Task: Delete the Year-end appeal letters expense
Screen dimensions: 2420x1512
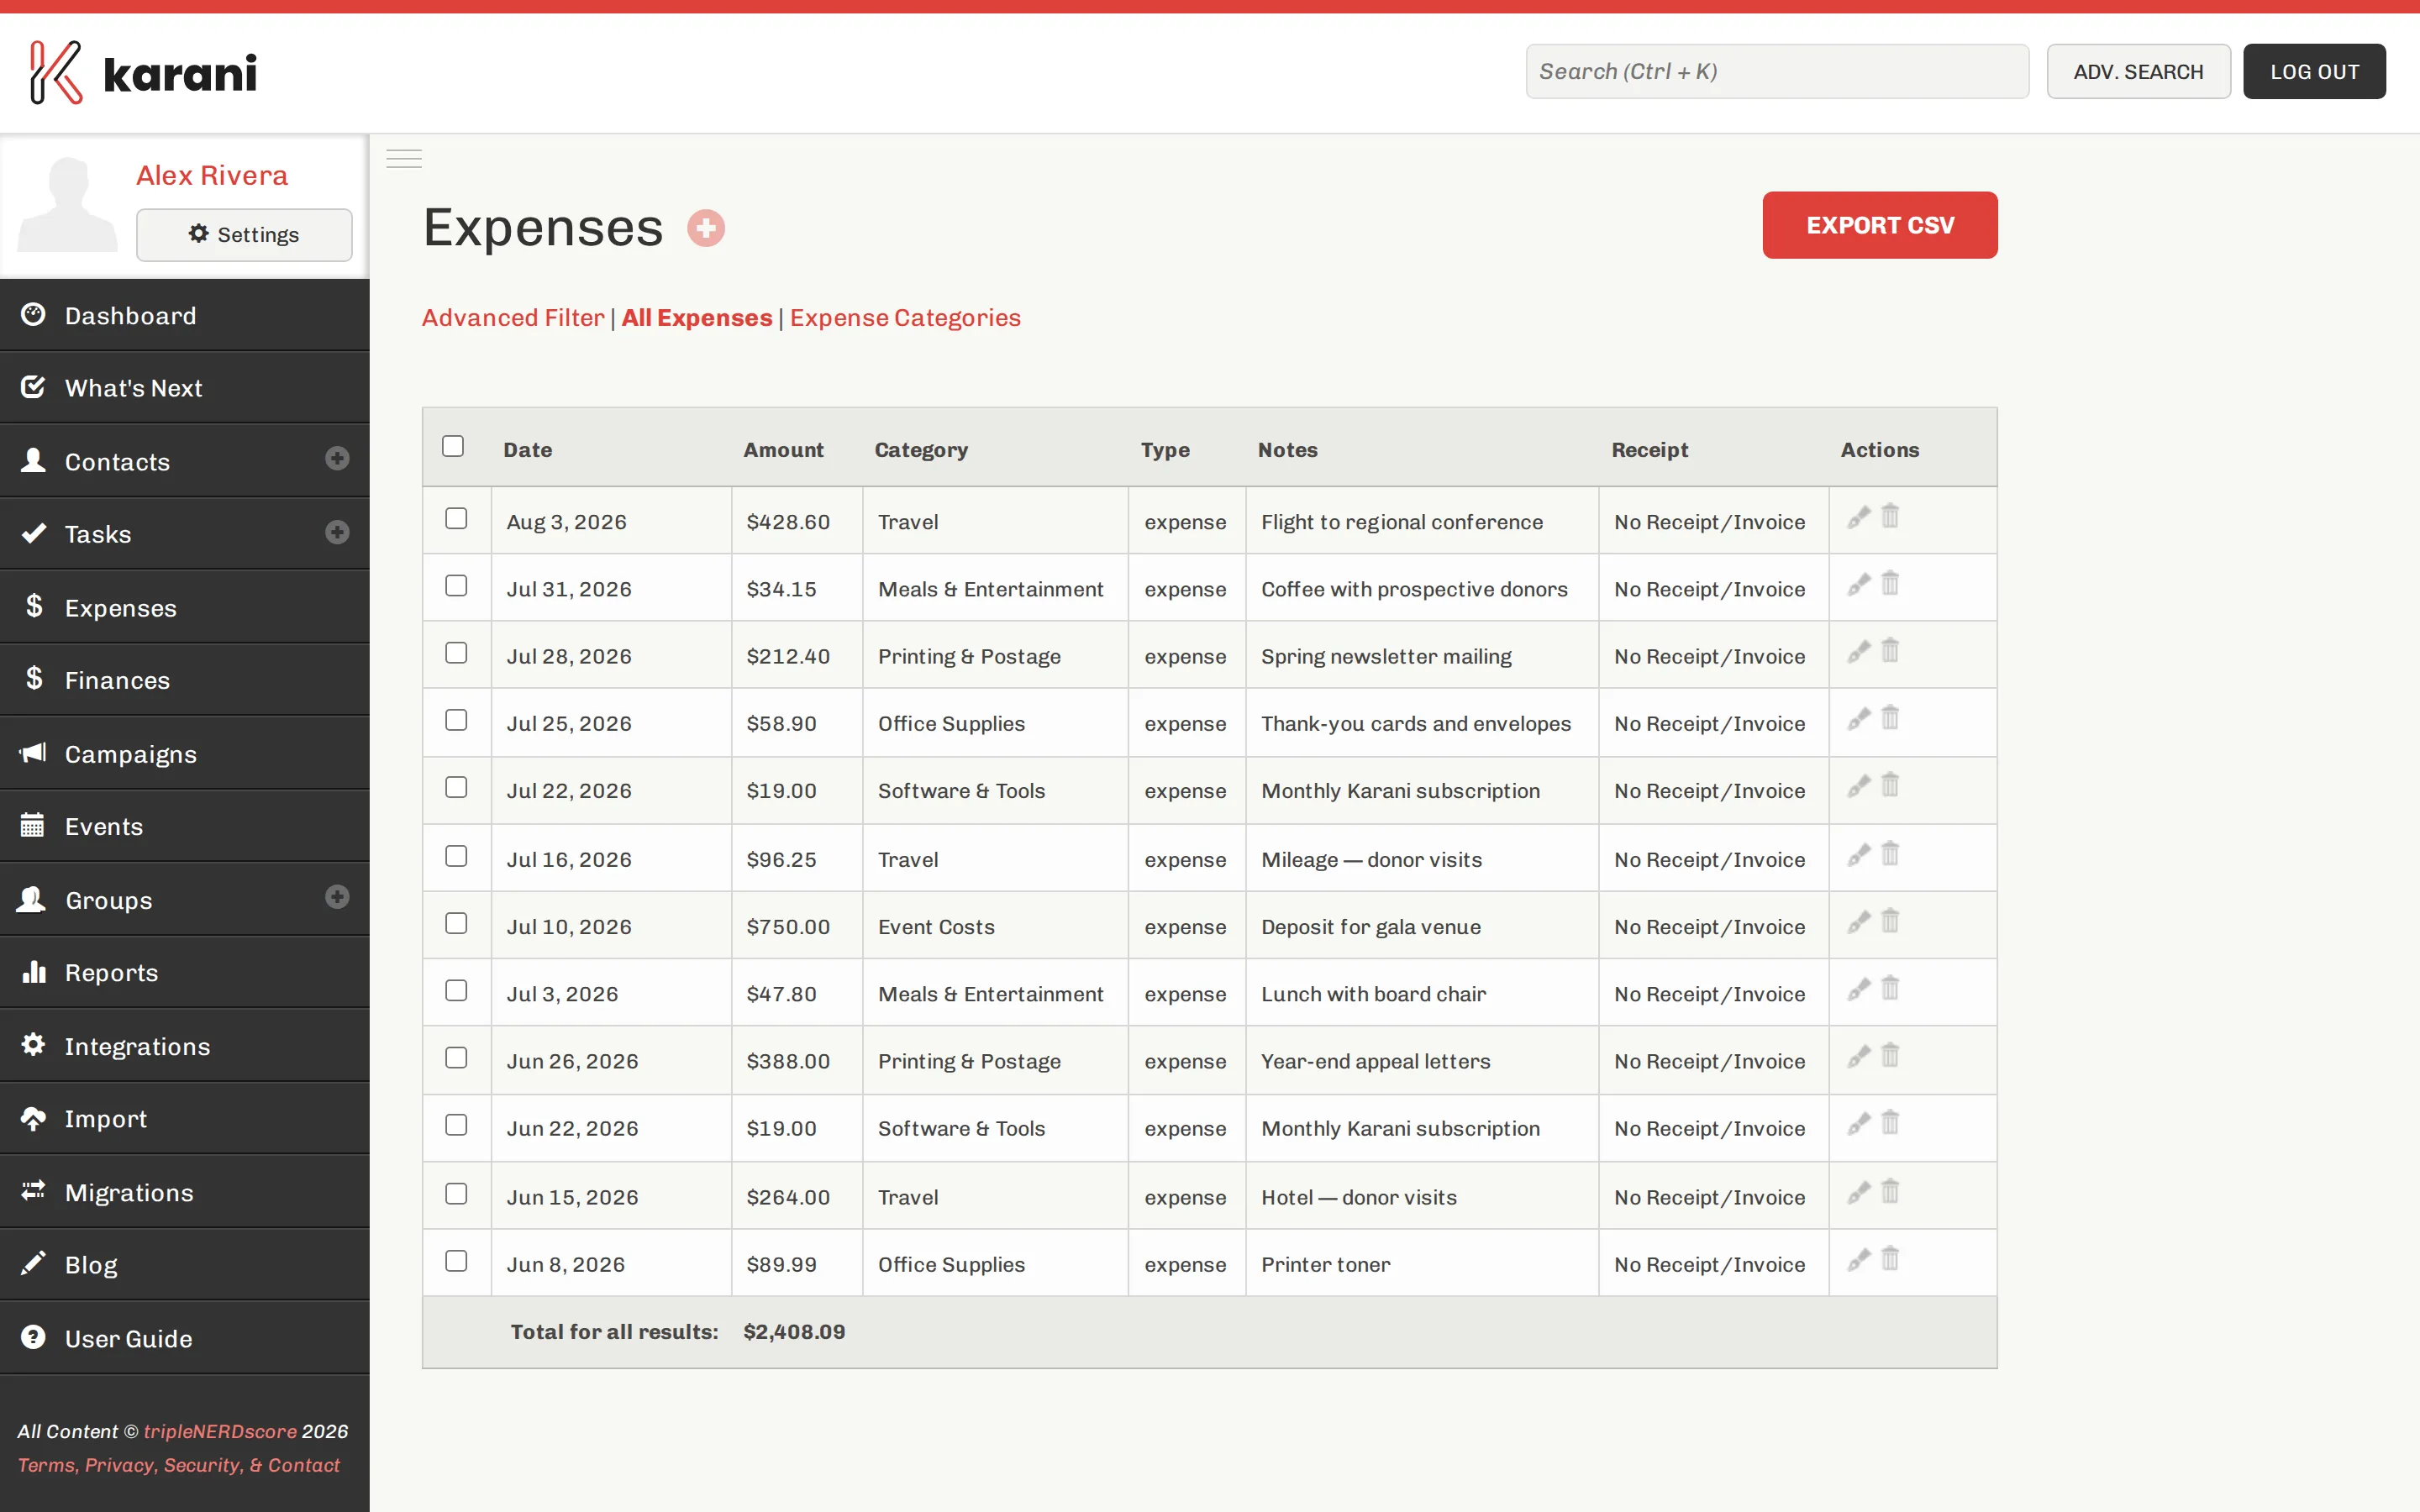Action: [x=1890, y=1056]
